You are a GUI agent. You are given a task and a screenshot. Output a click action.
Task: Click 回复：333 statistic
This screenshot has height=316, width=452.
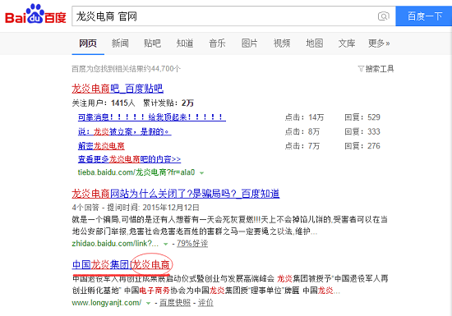[x=362, y=131]
